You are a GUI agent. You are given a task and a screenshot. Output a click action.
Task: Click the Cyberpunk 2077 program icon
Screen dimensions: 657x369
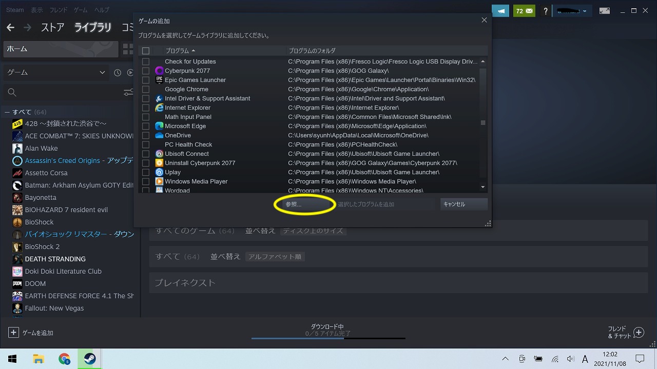[x=159, y=71]
